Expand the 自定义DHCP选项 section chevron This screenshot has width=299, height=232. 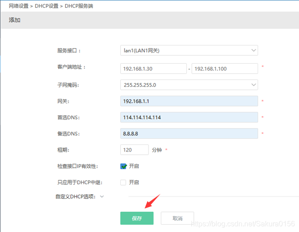click(102, 196)
